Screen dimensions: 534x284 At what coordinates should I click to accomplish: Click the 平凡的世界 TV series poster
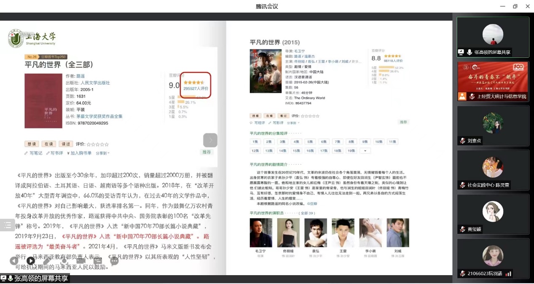259,71
